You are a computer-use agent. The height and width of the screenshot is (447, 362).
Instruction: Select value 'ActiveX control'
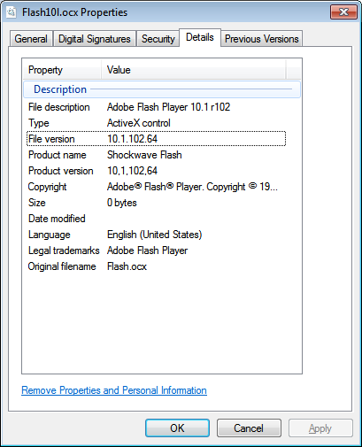click(x=139, y=123)
